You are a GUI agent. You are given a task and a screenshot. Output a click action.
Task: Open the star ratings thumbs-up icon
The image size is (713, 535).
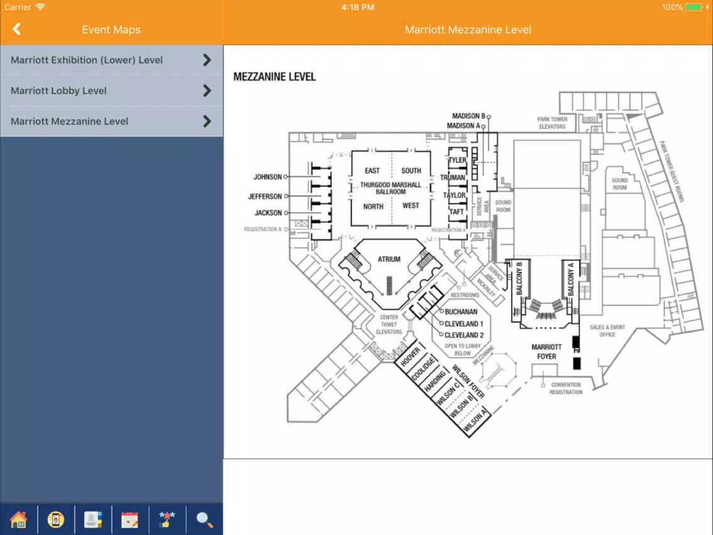pos(167,519)
